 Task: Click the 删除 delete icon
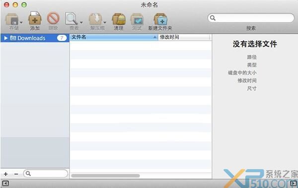coord(53,18)
